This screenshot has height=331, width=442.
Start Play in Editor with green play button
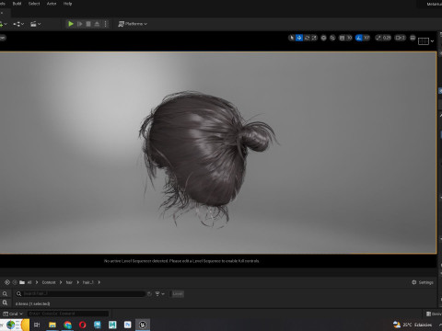(x=71, y=24)
